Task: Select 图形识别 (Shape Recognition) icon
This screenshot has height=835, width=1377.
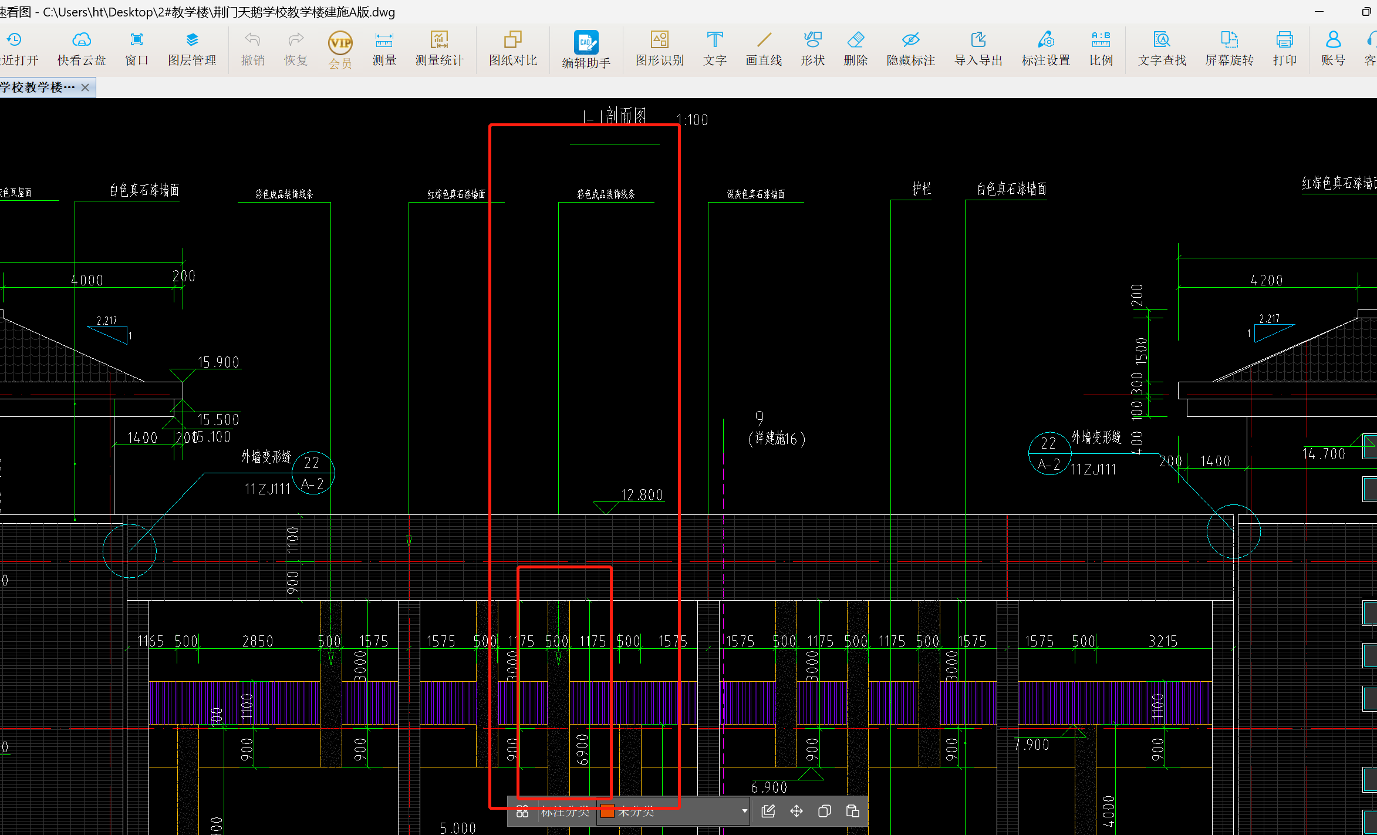Action: coord(659,41)
